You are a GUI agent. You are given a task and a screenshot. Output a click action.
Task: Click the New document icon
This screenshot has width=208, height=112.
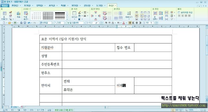click(x=4, y=23)
